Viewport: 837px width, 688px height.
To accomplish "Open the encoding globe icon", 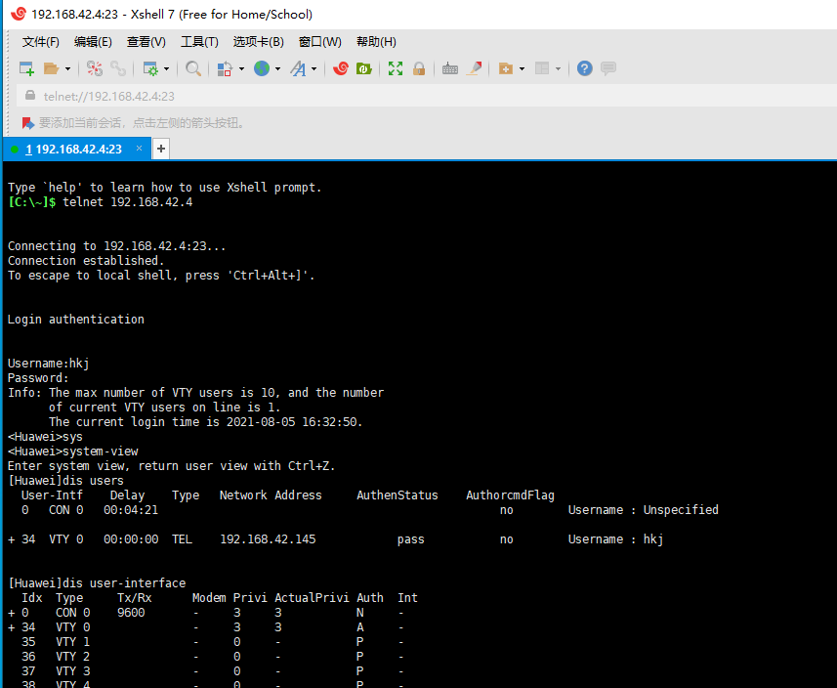I will [262, 68].
